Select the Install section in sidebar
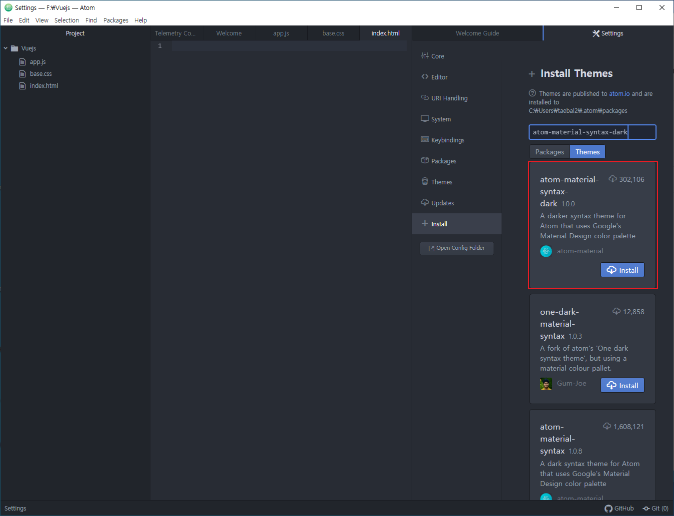 click(x=457, y=224)
